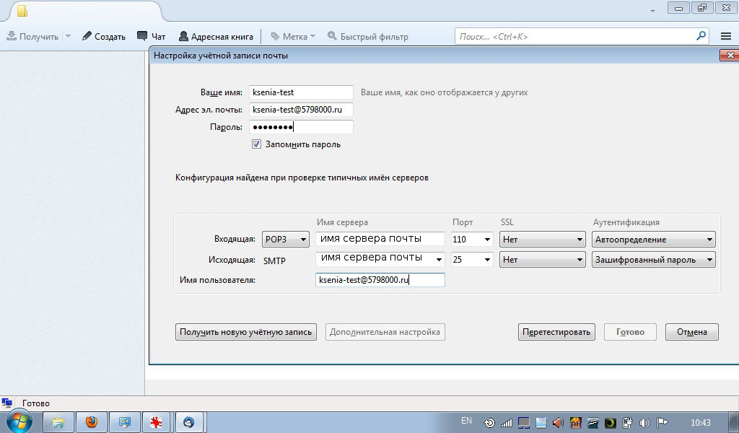Open Firefox from the taskbar
Screen dimensions: 739x433
(x=92, y=422)
